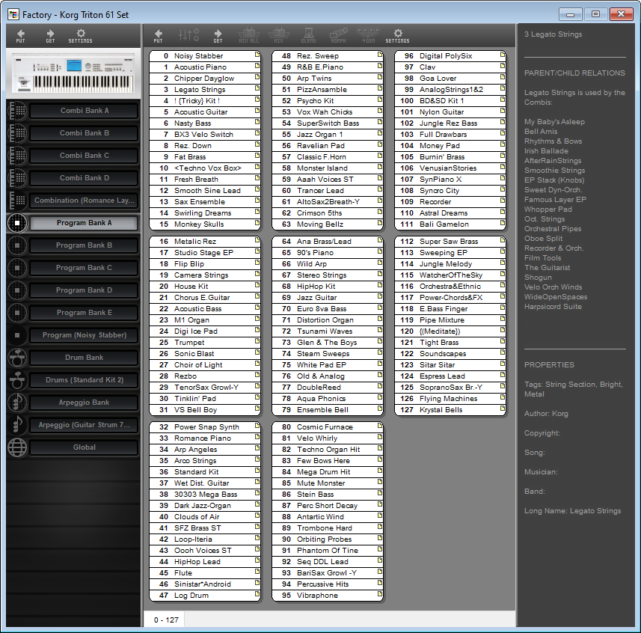Select program 127 Krystal Bells
The image size is (641, 633).
tap(450, 410)
